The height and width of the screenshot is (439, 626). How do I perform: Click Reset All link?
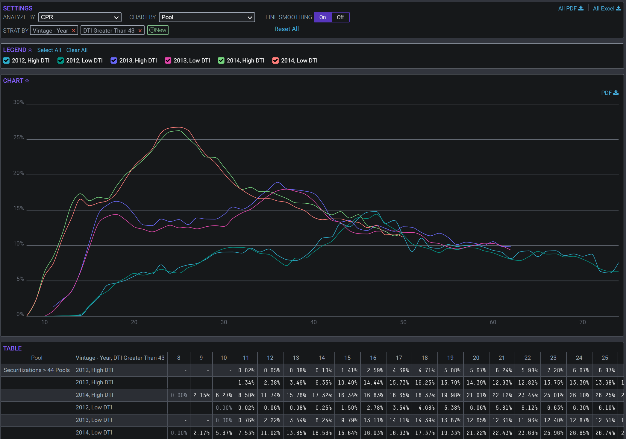[287, 29]
